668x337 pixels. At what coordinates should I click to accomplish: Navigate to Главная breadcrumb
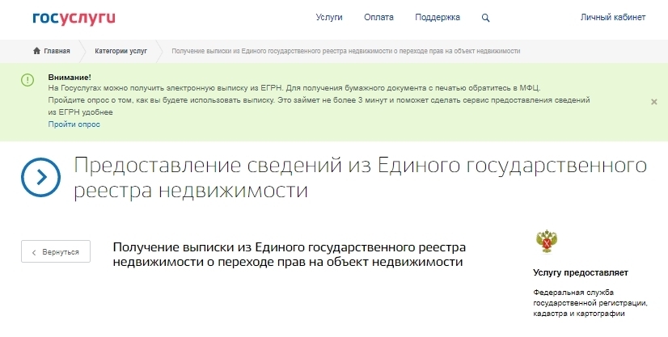pos(57,51)
